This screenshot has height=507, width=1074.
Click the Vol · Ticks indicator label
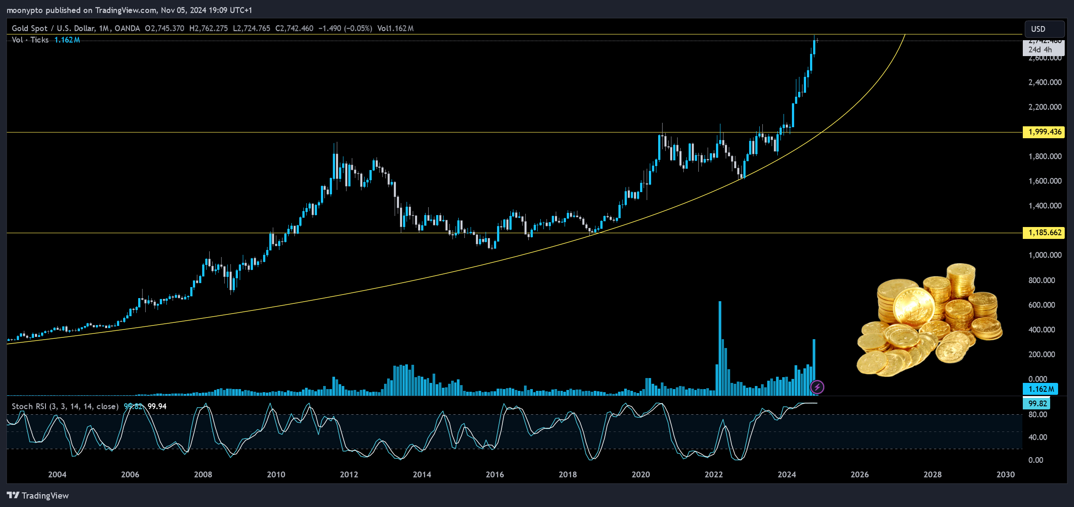tap(30, 40)
